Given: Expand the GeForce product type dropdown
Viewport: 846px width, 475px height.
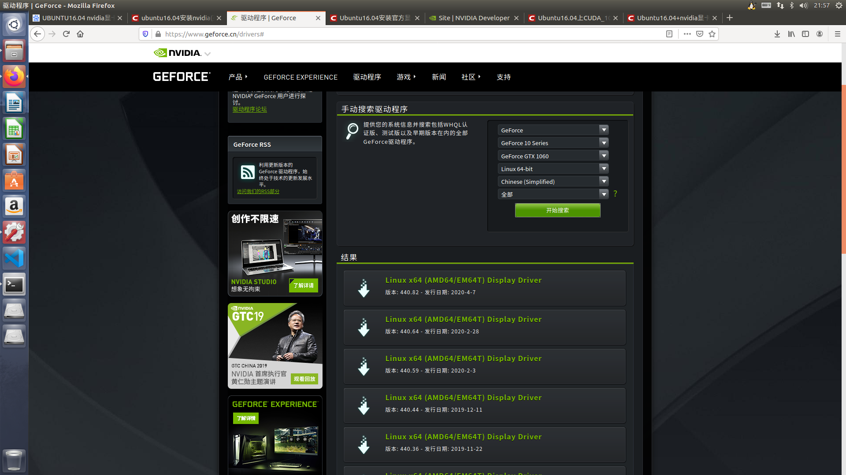Looking at the screenshot, I should point(553,130).
